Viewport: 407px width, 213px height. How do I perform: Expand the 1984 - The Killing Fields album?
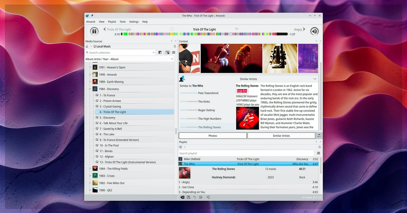point(90,169)
